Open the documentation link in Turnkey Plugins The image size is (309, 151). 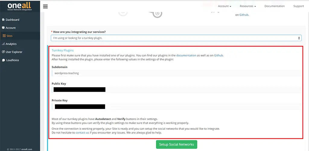pos(186,55)
